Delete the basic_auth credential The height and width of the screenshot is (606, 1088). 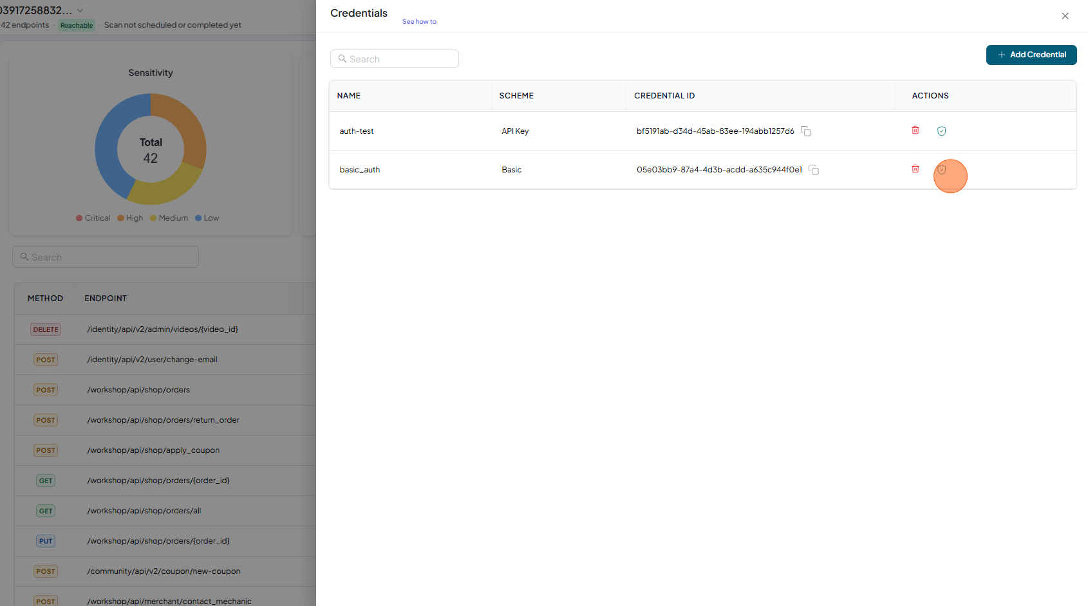[x=915, y=169]
